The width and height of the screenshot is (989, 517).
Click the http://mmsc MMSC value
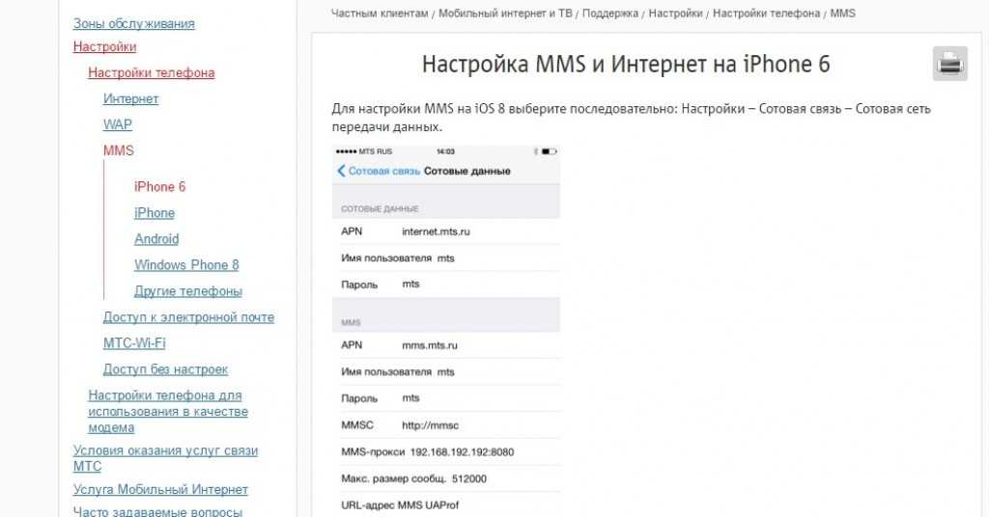pos(430,425)
